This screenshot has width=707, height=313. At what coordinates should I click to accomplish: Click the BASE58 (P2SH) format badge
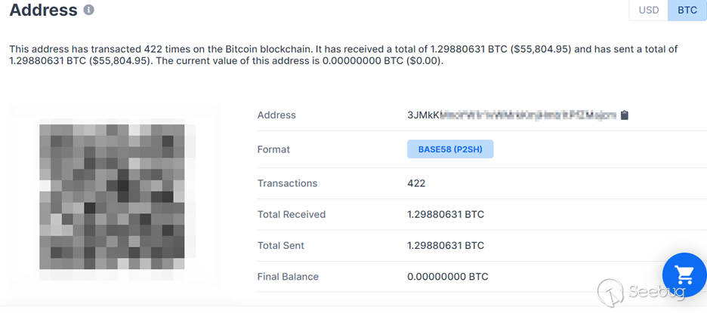coord(450,149)
